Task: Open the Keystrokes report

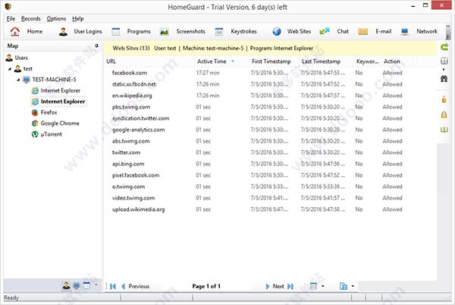Action: (x=236, y=31)
